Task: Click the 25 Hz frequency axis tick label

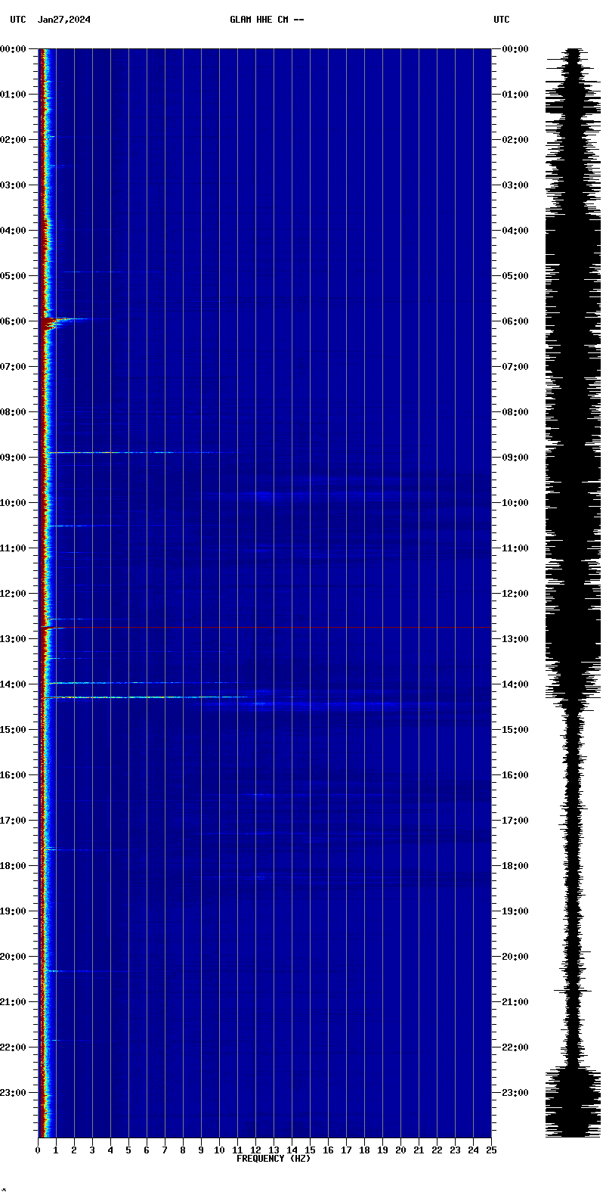Action: pos(491,1150)
